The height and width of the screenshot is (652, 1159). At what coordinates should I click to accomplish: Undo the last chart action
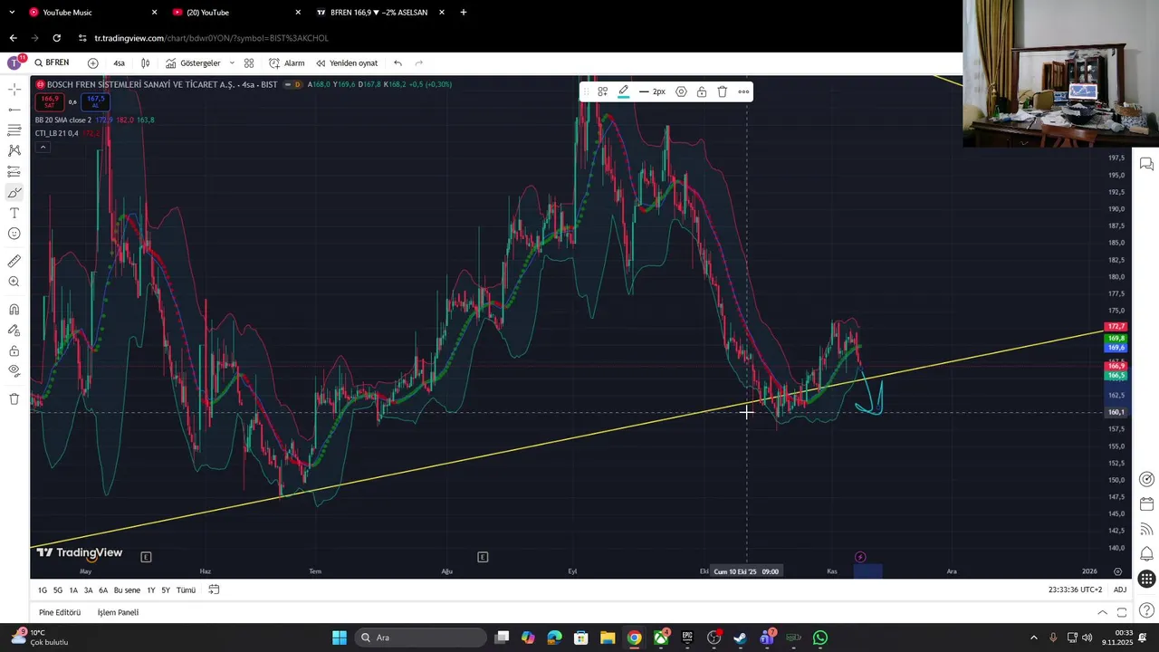pos(398,63)
